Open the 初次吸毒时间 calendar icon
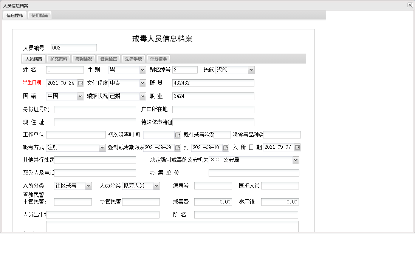 tap(177, 134)
